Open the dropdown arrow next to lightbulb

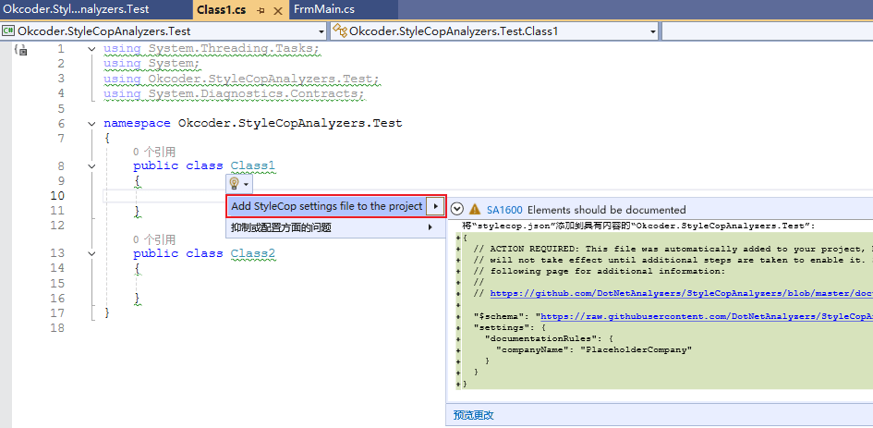click(x=247, y=185)
